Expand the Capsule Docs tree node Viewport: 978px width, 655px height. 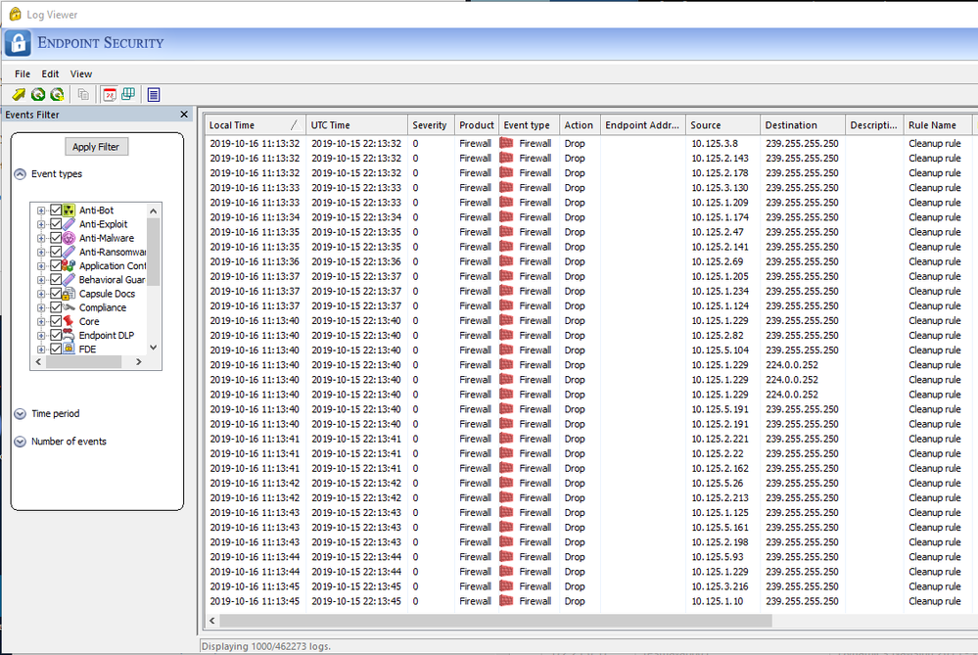[x=41, y=294]
